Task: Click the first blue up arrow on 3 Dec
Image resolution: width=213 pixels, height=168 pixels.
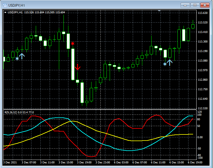Action: (x=22, y=56)
